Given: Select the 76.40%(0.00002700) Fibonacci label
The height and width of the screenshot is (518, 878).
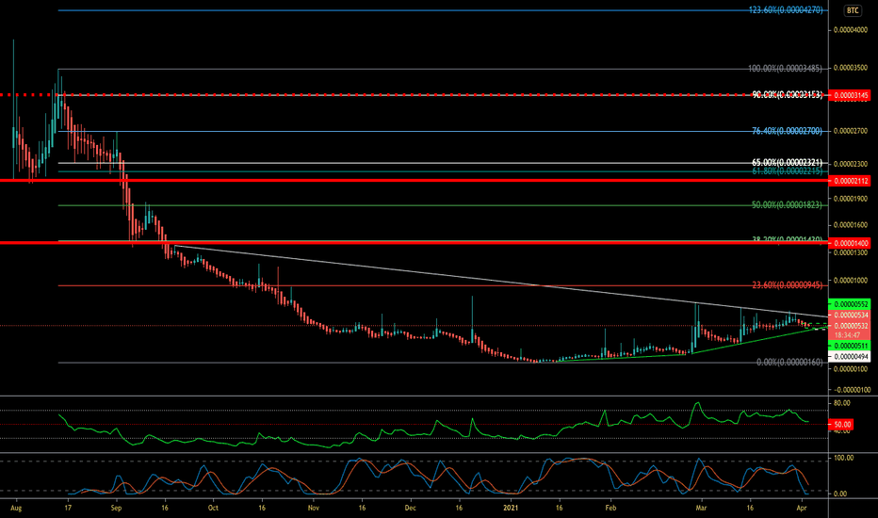Looking at the screenshot, I should [788, 131].
